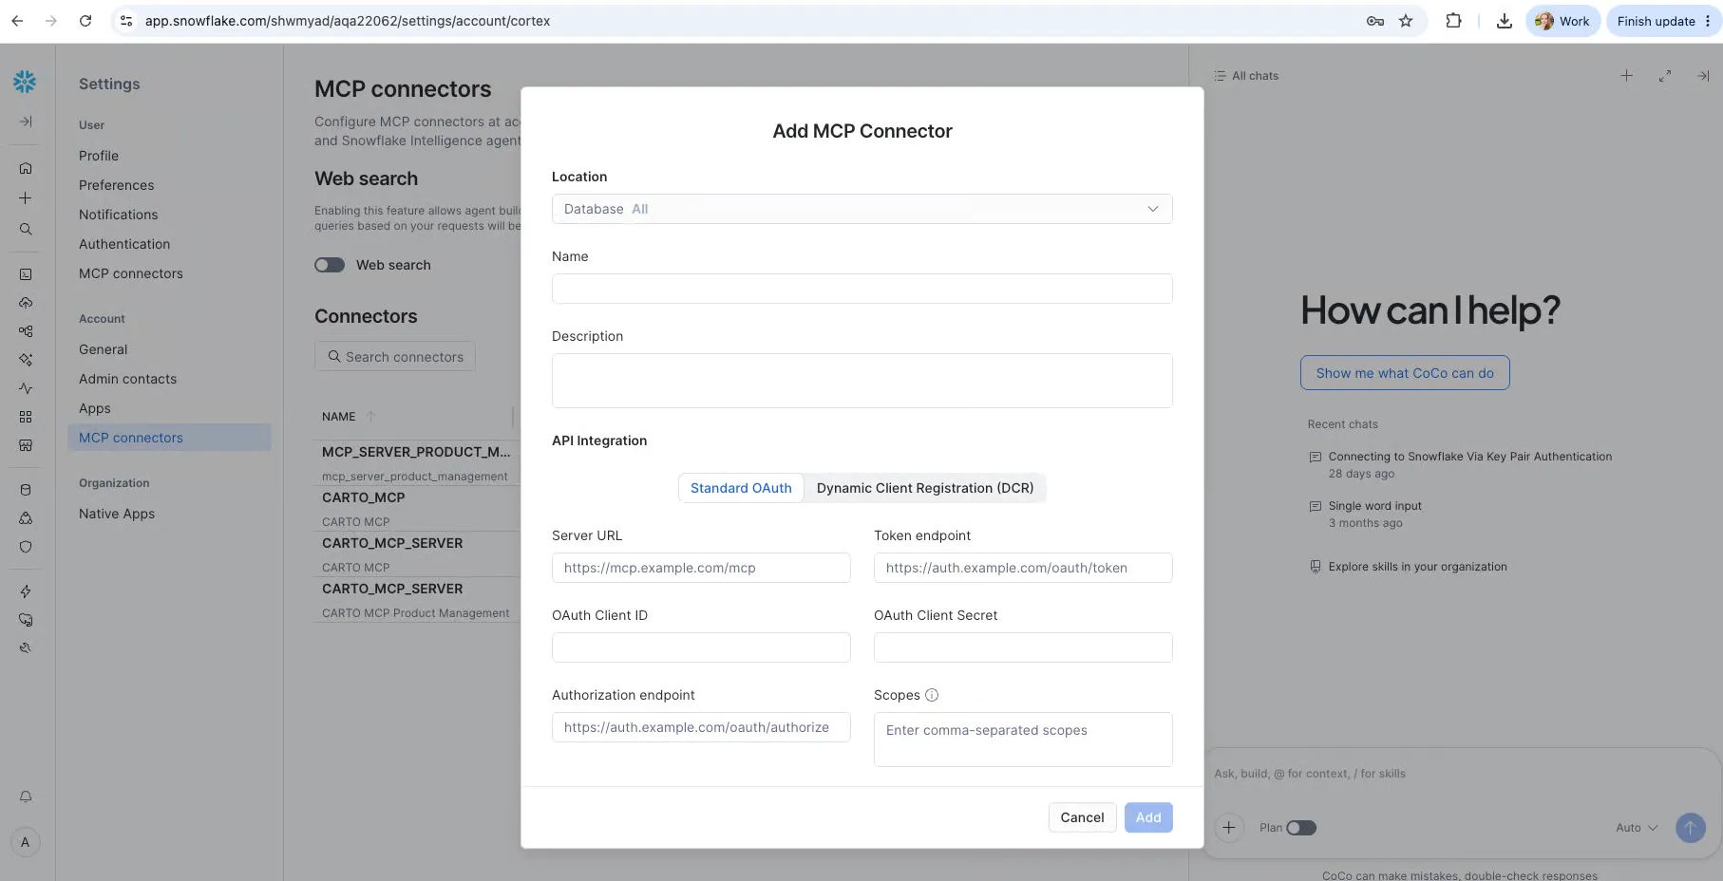Open Apps under Account settings
The width and height of the screenshot is (1723, 881).
coord(95,408)
